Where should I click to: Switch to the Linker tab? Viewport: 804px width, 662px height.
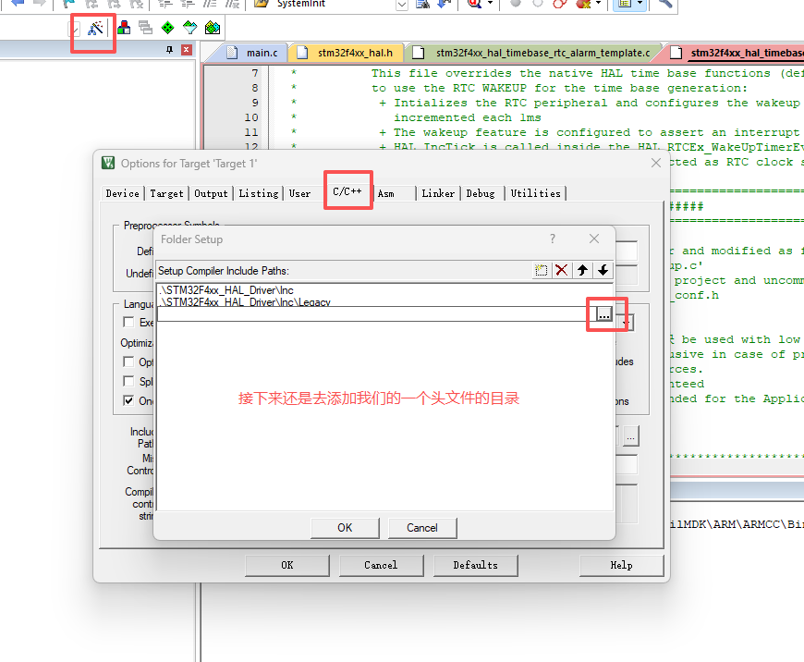tap(438, 193)
